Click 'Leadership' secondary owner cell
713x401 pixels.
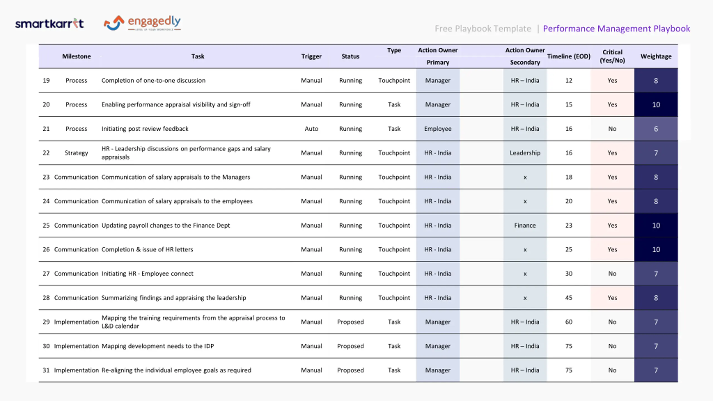click(525, 153)
